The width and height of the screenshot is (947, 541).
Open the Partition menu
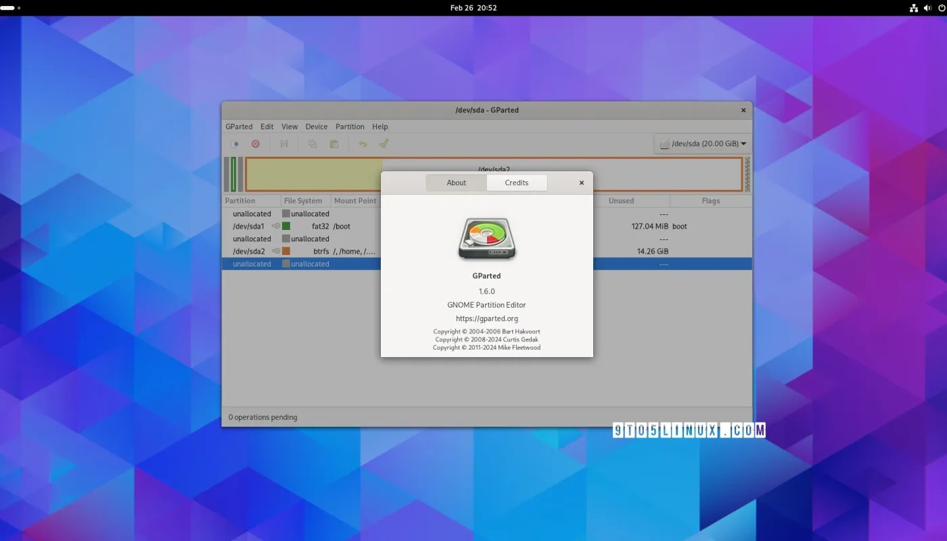click(x=350, y=126)
